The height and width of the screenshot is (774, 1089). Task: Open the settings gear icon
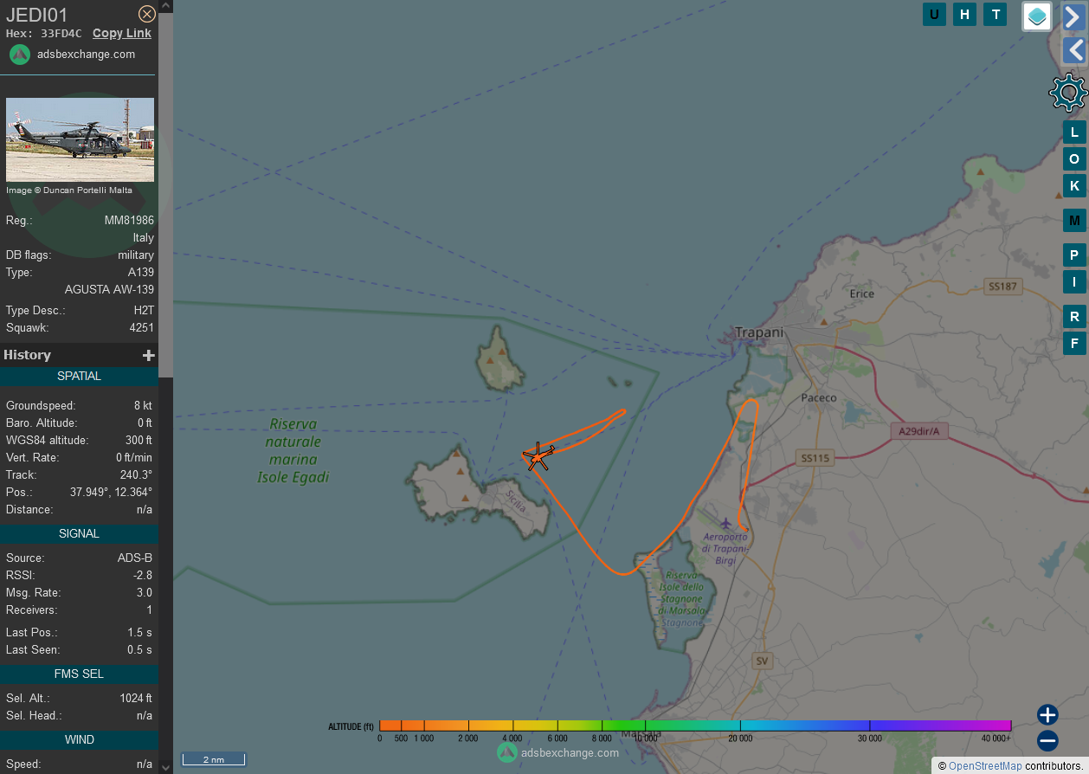coord(1068,93)
